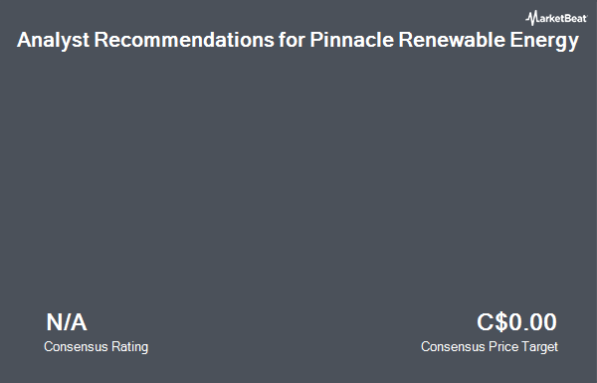Click the word "for" in the heading

point(292,39)
